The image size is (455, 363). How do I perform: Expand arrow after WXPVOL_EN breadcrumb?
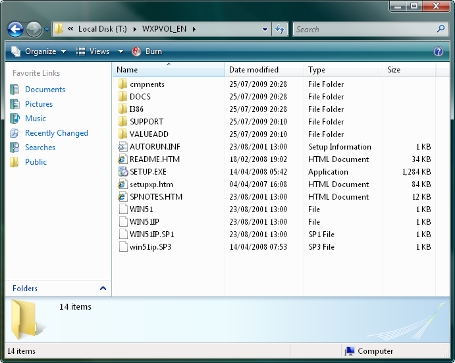(194, 29)
